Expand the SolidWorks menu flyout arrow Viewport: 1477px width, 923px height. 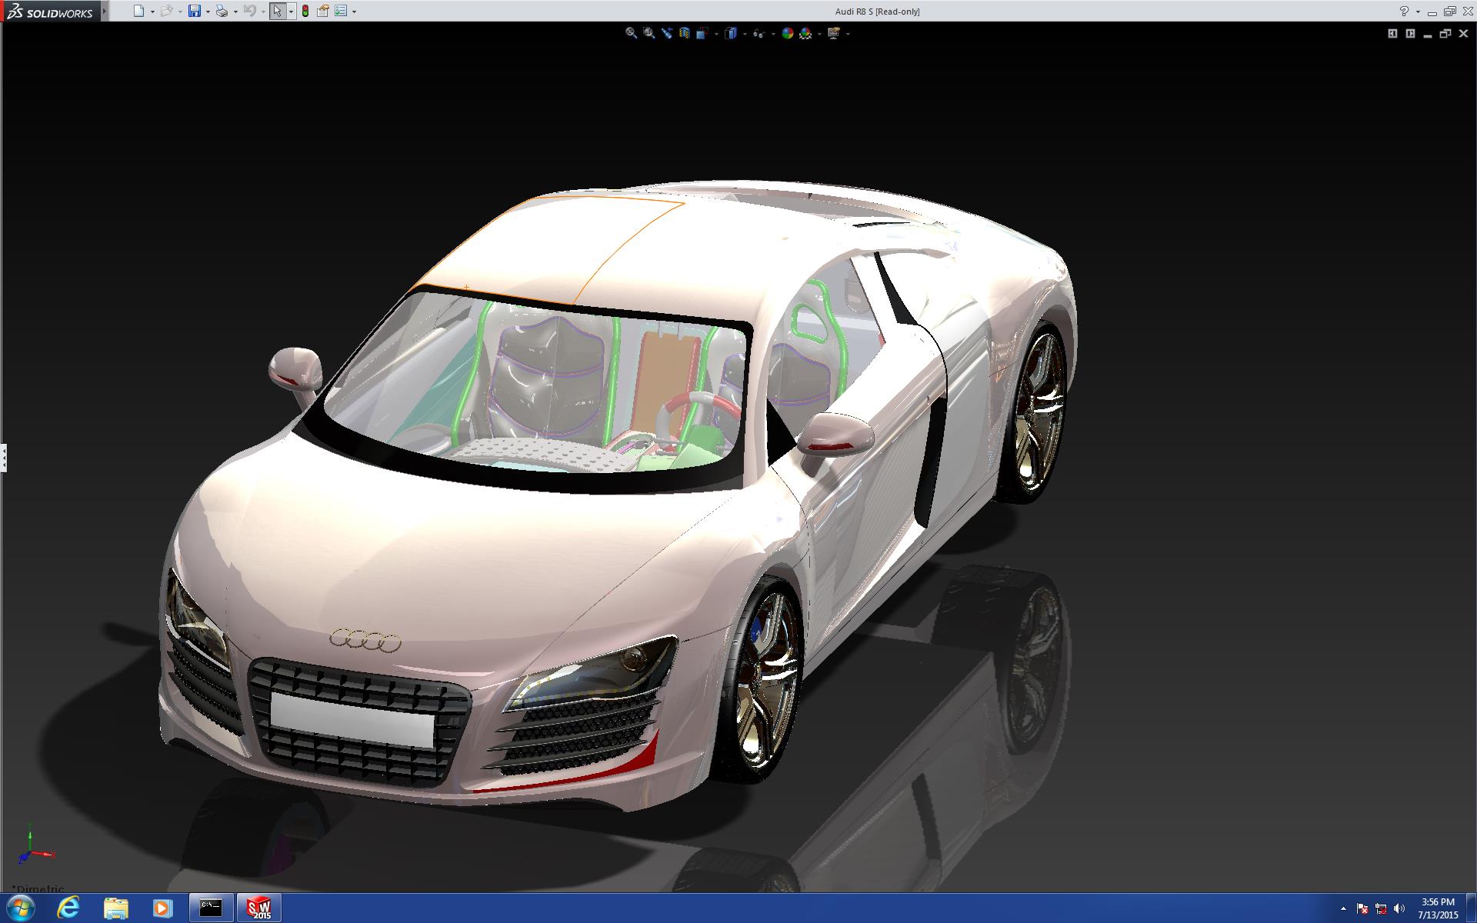coord(105,12)
